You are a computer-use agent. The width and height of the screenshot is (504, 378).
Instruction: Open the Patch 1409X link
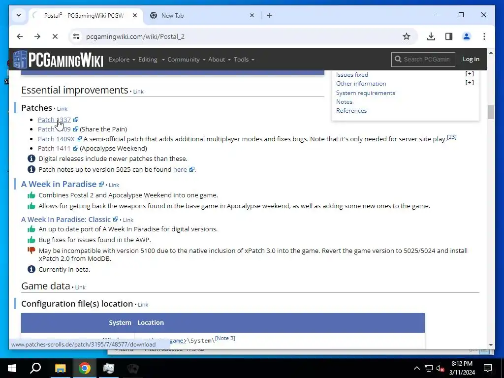click(56, 139)
